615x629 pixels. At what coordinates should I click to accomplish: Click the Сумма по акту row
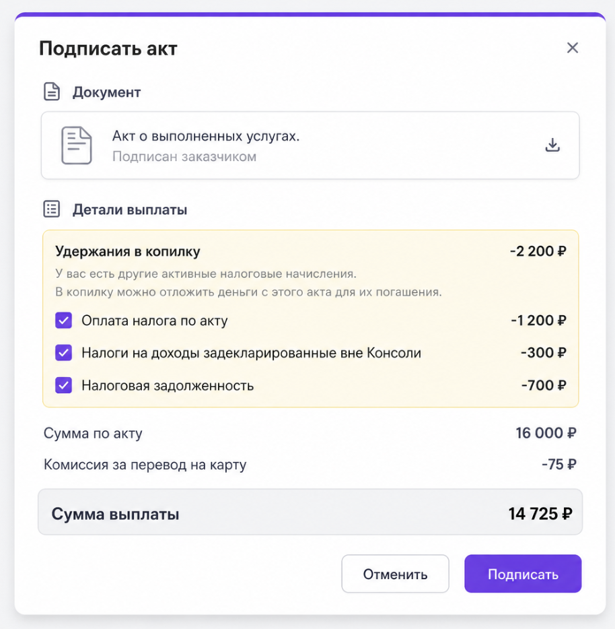pyautogui.click(x=310, y=433)
